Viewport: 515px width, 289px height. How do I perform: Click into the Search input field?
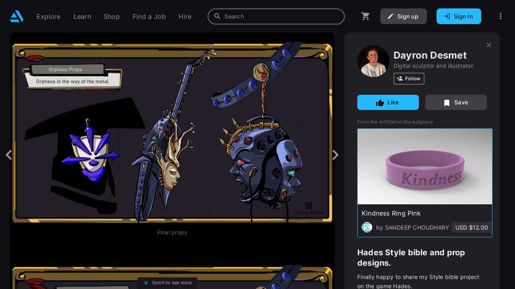click(x=282, y=16)
